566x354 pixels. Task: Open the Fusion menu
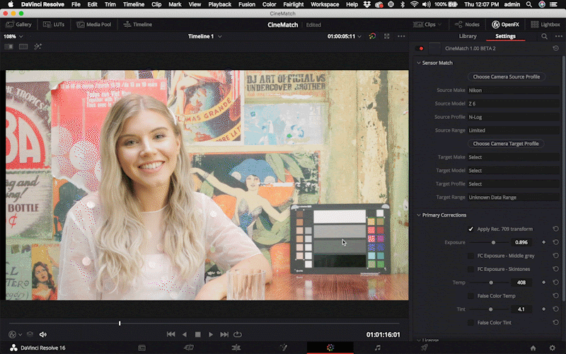point(246,4)
